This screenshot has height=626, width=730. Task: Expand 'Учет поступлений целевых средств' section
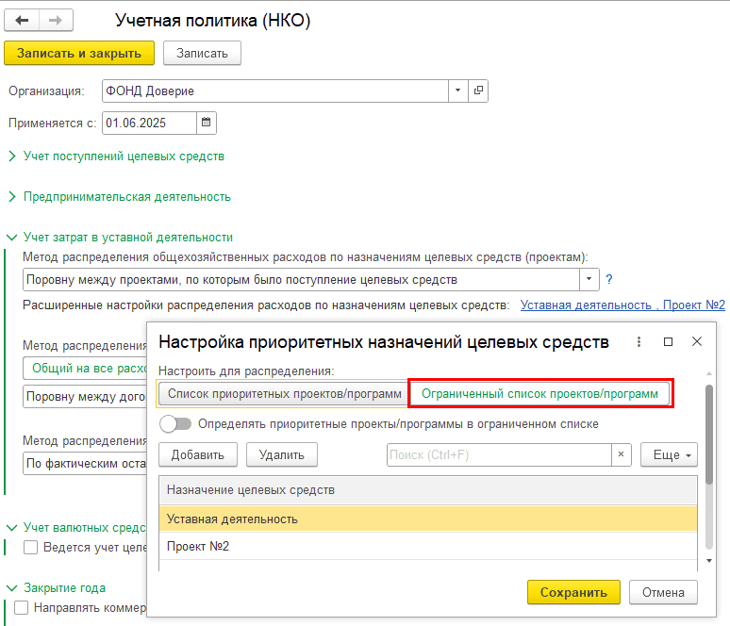click(124, 156)
